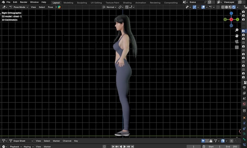Viewport: 247px width, 148px height.
Task: Open the viewport shading options dropdown
Action: coord(238,7)
